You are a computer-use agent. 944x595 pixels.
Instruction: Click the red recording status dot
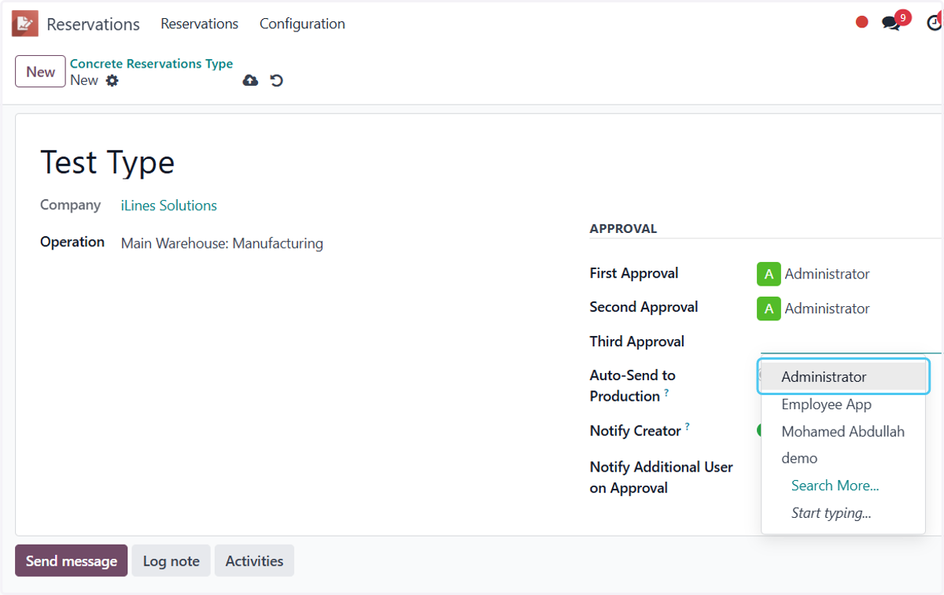point(862,22)
